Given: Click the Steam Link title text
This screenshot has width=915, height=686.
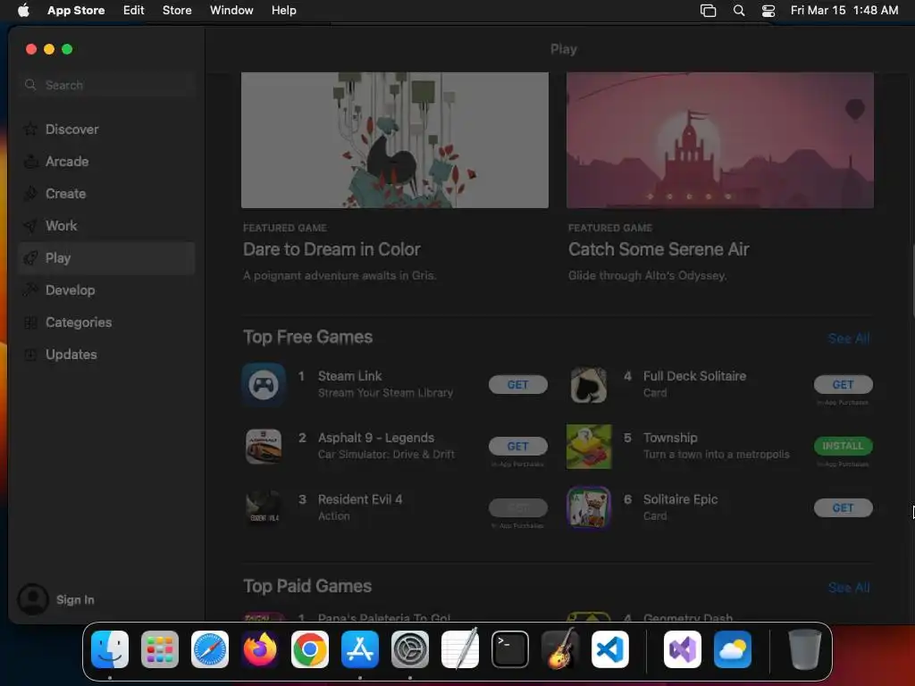Looking at the screenshot, I should 350,376.
